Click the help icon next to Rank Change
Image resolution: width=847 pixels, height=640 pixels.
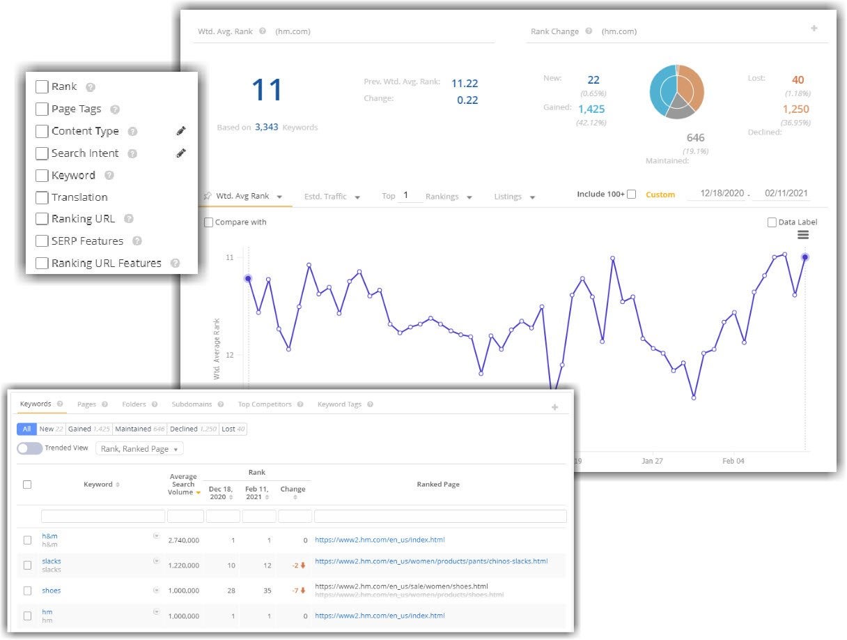(x=589, y=31)
